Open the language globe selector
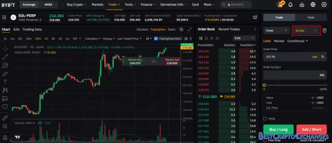Screen dimensions: 332x143 [x=313, y=5]
